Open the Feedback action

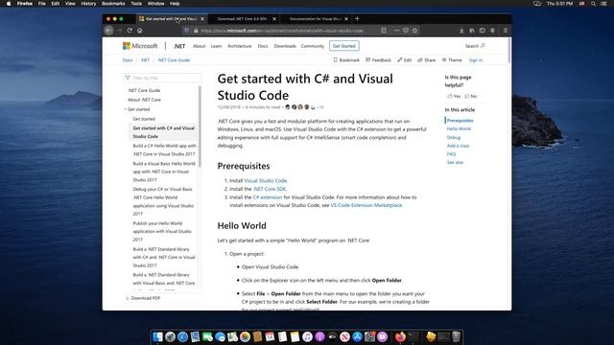[x=378, y=60]
